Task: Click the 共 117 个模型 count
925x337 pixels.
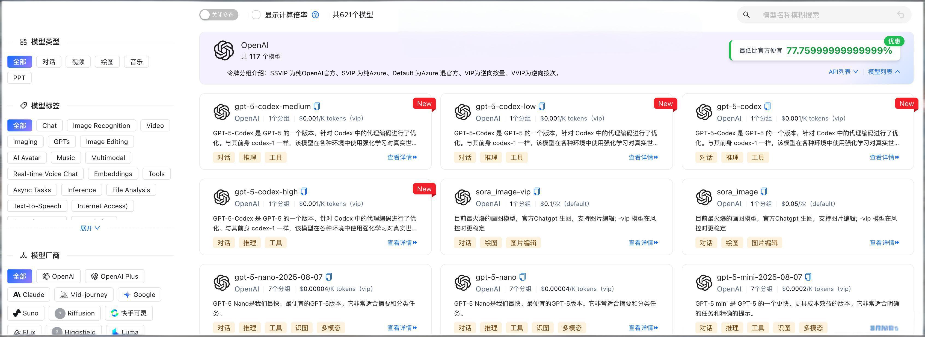Action: pyautogui.click(x=261, y=57)
